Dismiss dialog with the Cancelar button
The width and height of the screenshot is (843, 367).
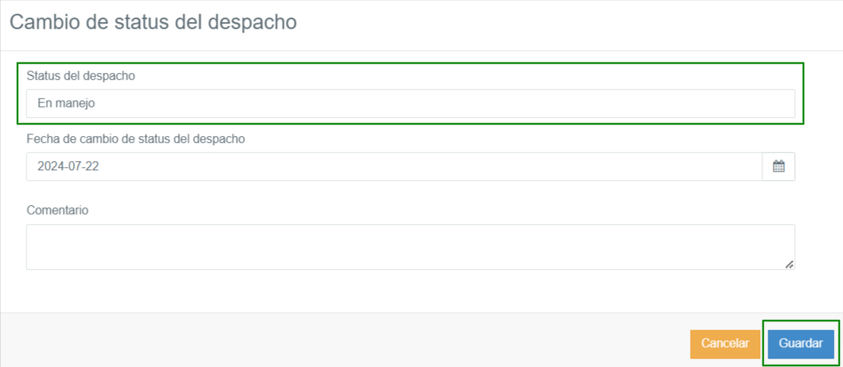coord(725,344)
